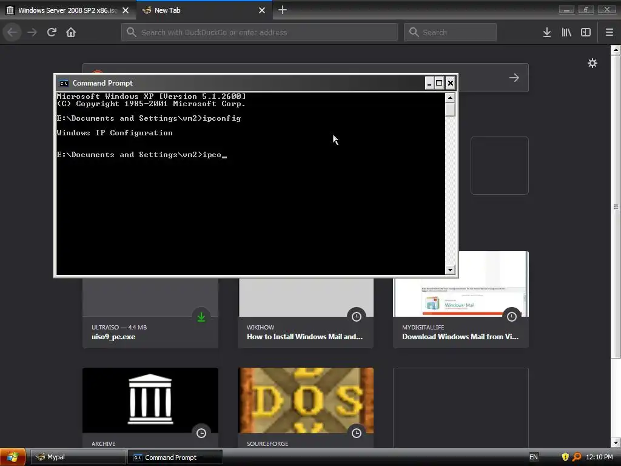This screenshot has height=466, width=621.
Task: Click the clock icon on SourceForge tile
Action: 357,433
